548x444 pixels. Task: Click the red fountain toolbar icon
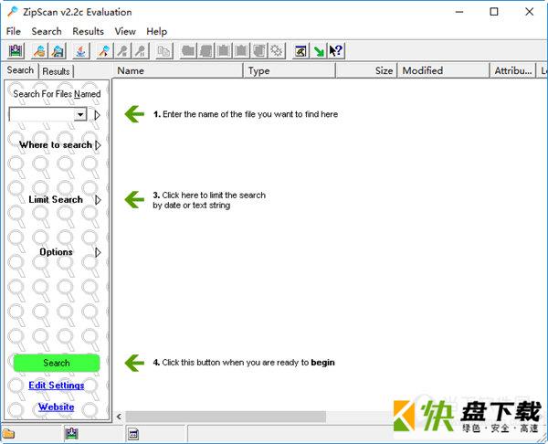[81, 51]
